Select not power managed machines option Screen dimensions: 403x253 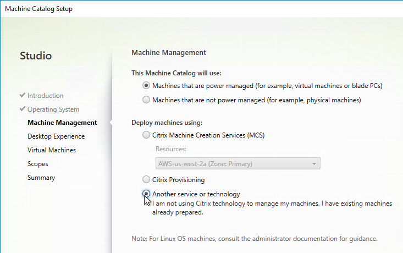tap(146, 100)
